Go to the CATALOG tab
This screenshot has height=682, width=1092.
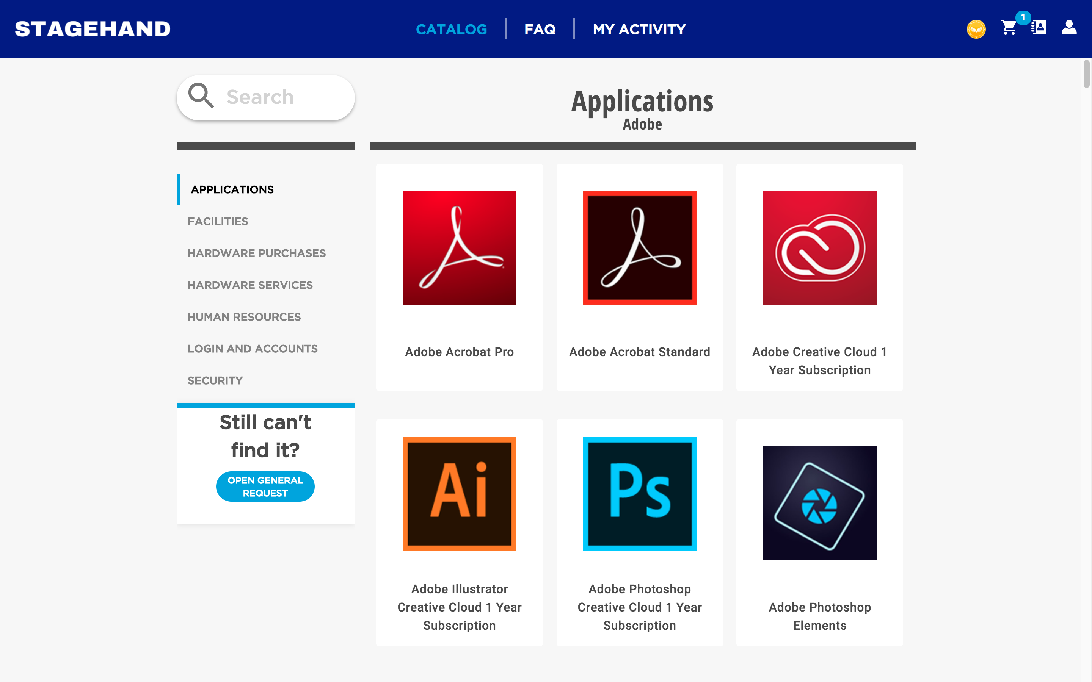pyautogui.click(x=451, y=29)
